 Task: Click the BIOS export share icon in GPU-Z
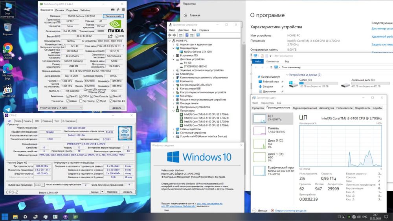click(x=110, y=36)
